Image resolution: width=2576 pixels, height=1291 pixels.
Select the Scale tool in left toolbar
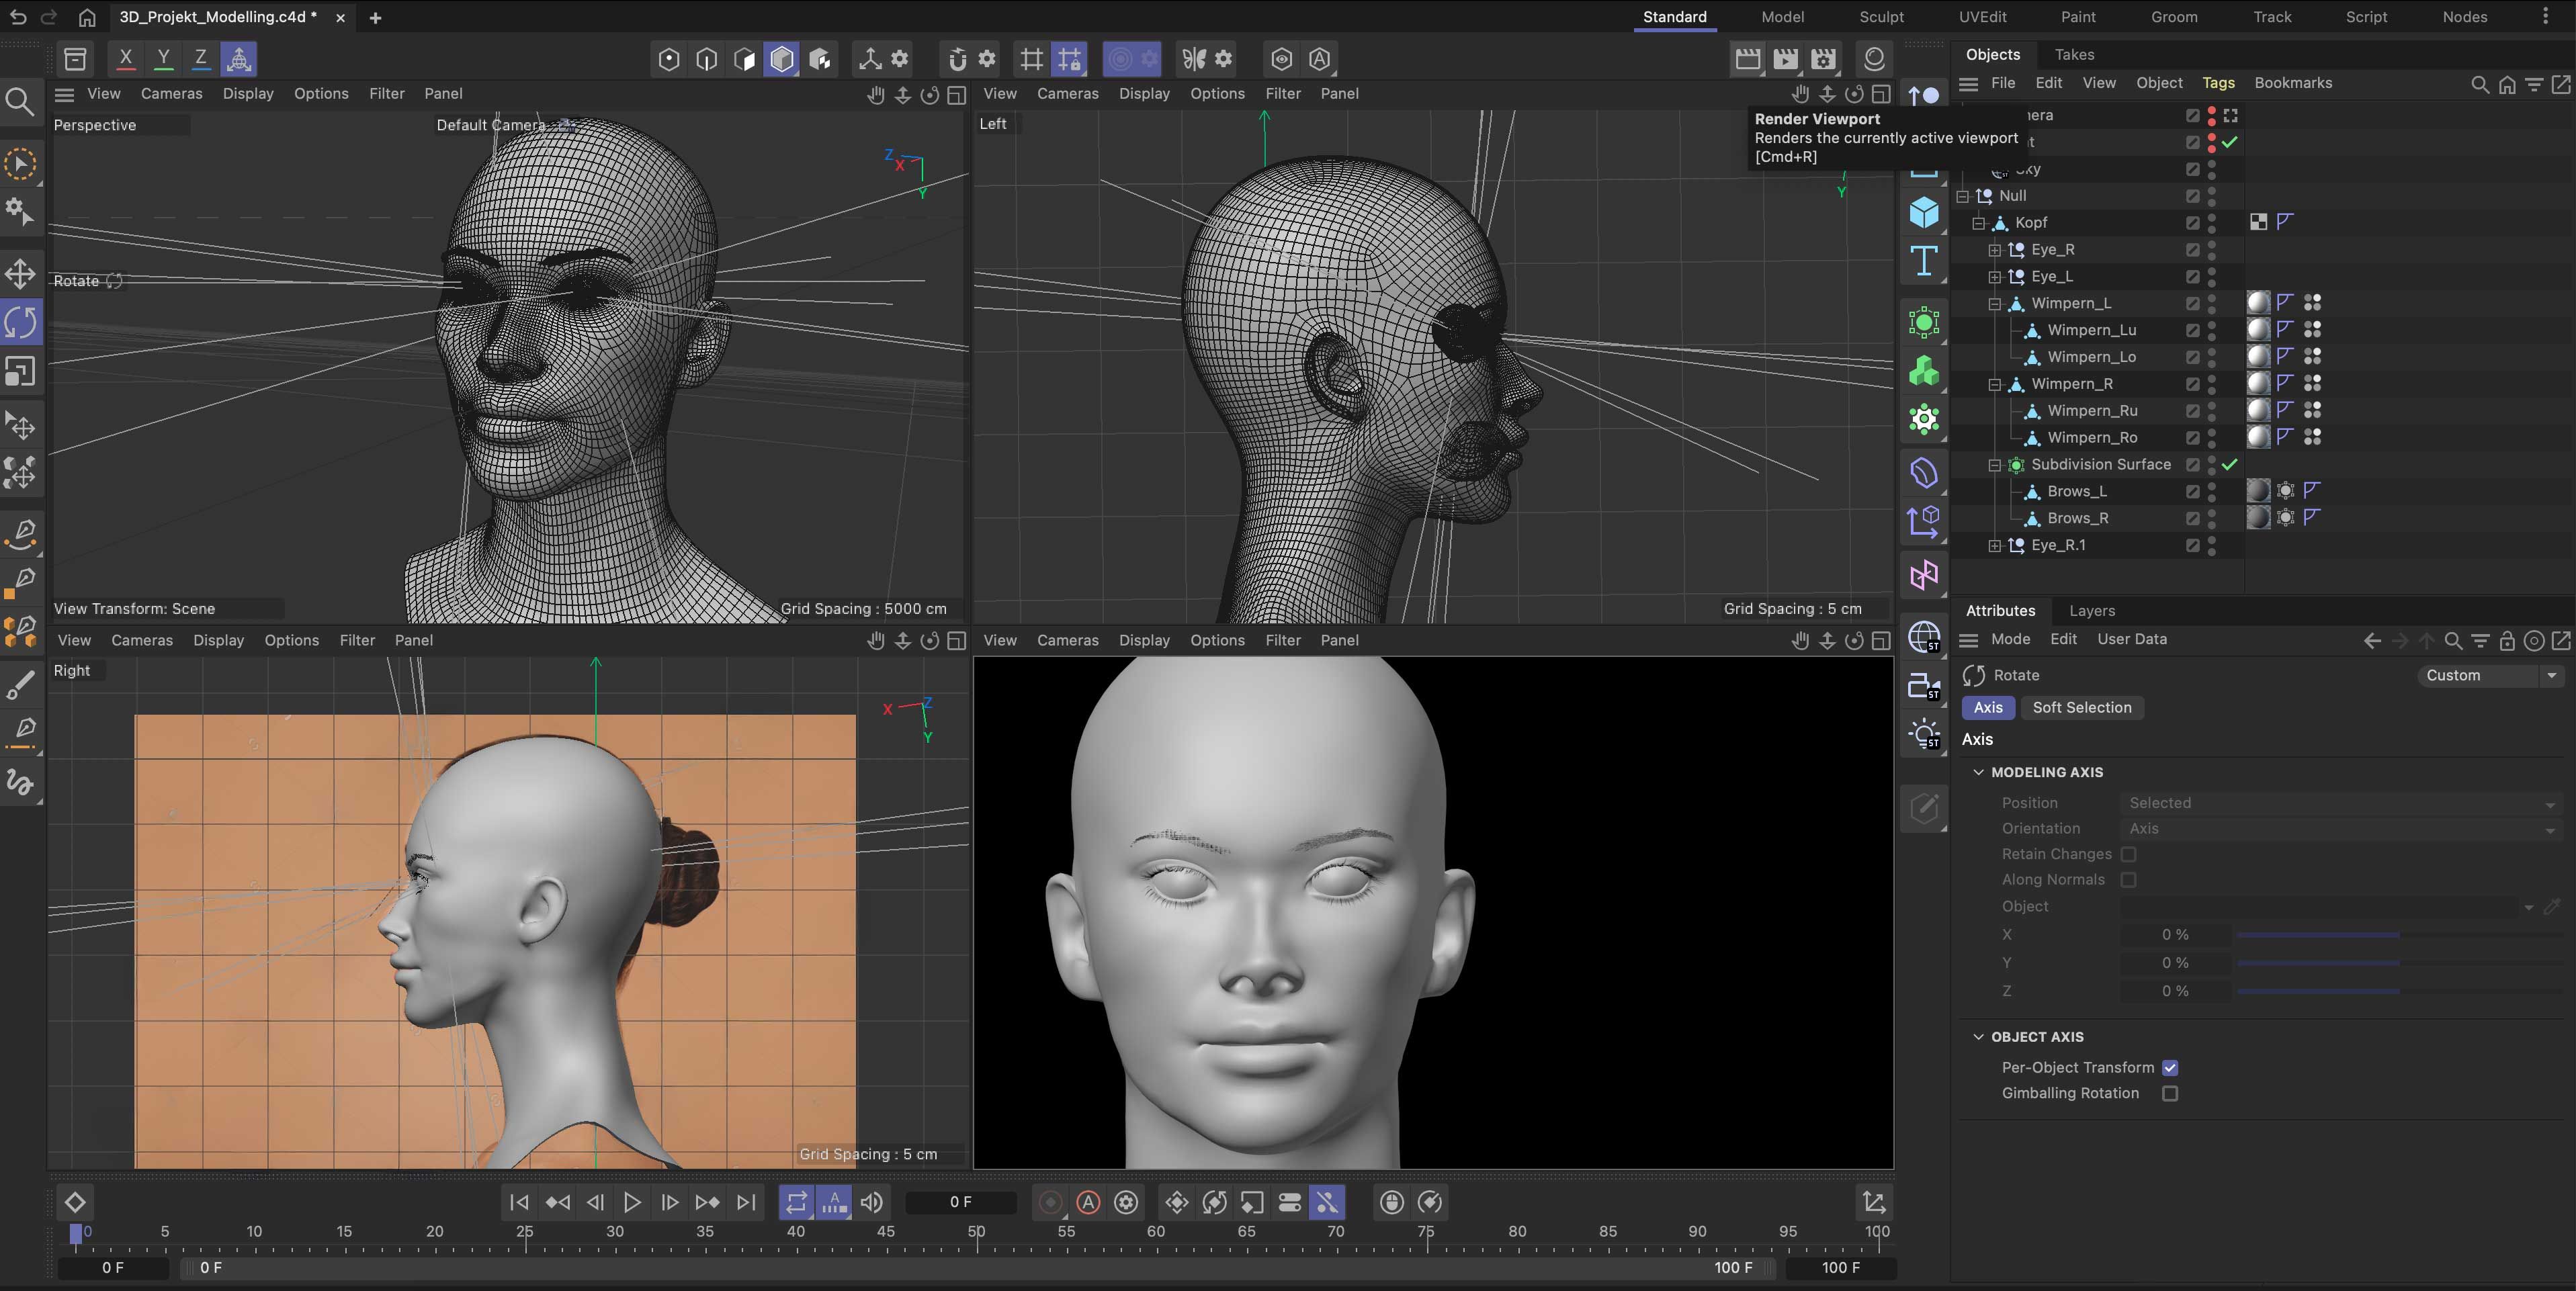(x=21, y=371)
